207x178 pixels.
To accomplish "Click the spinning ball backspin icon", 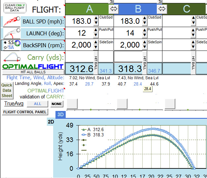I will click(17, 43).
